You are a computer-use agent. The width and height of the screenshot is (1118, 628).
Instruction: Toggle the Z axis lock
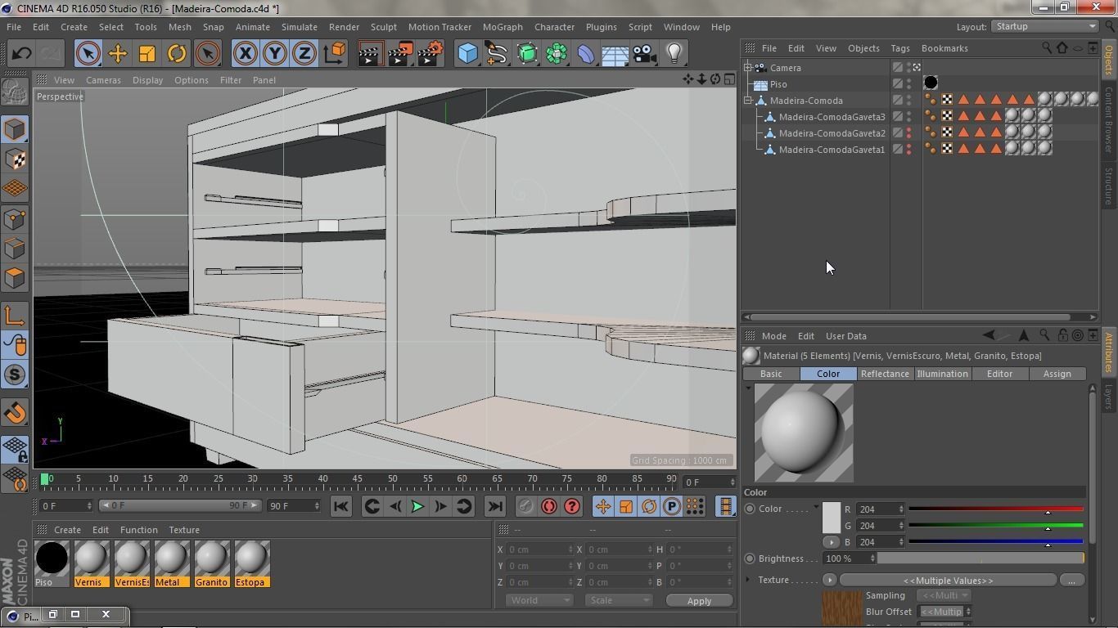click(304, 54)
